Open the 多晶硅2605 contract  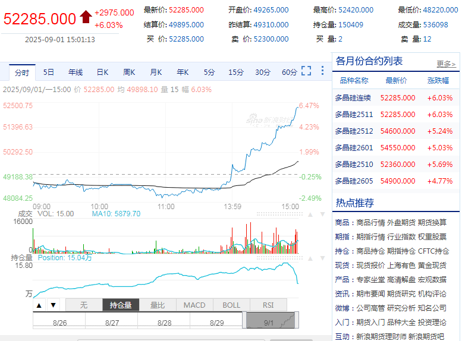tap(354, 181)
